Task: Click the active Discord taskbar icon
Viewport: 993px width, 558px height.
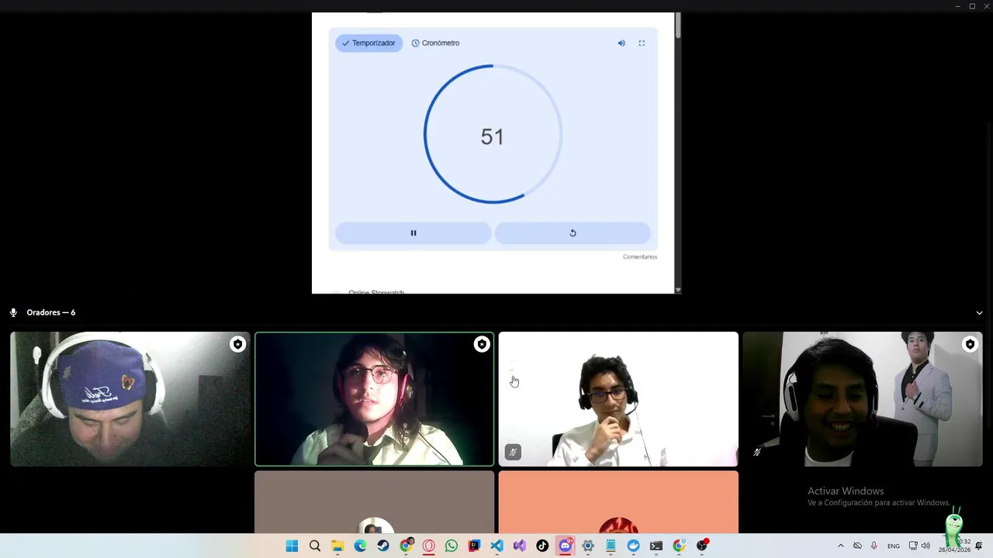Action: pos(566,546)
